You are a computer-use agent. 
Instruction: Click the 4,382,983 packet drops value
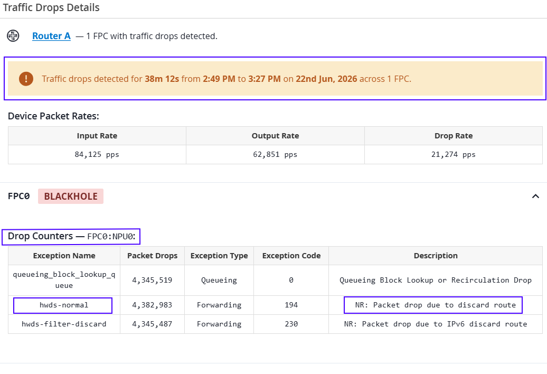[152, 305]
